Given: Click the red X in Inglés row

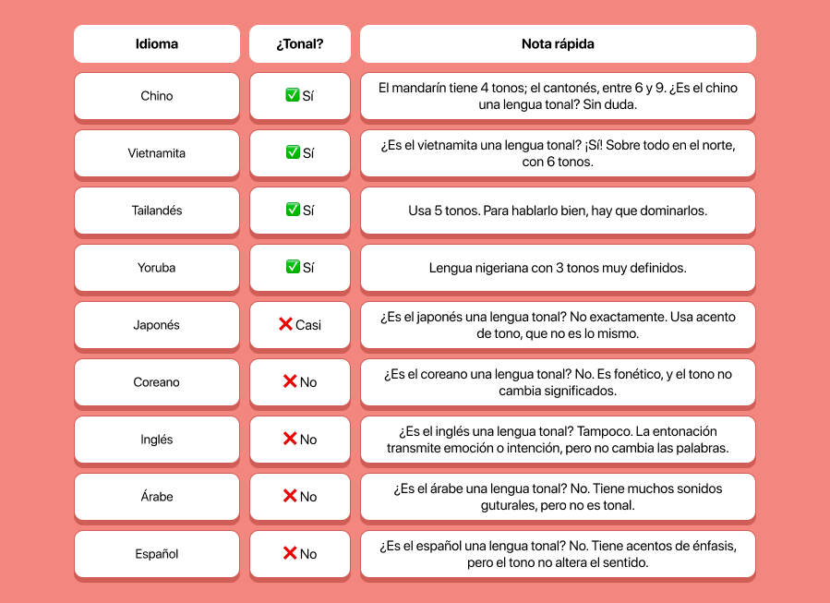Looking at the screenshot, I should [290, 439].
